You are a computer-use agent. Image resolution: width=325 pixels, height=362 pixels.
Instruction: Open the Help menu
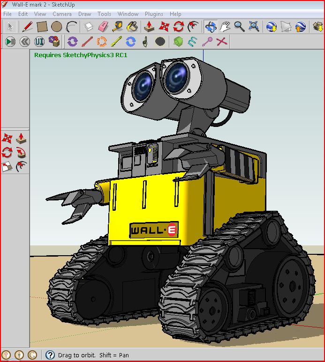point(175,14)
